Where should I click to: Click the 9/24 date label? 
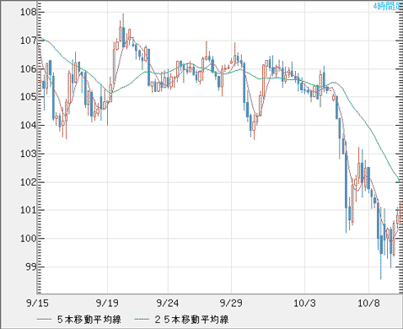pos(168,304)
